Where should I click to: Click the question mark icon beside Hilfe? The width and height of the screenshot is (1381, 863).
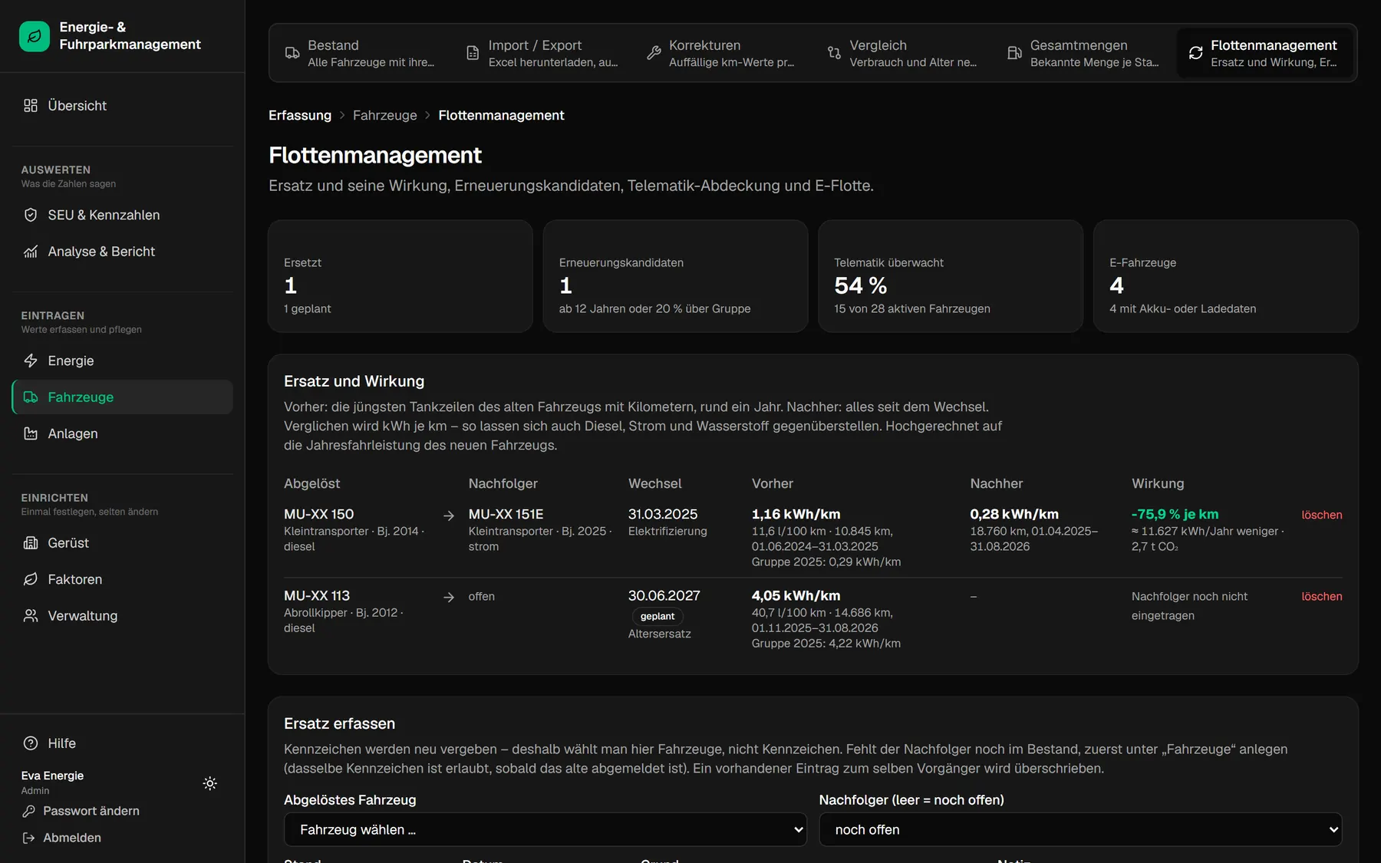click(31, 743)
